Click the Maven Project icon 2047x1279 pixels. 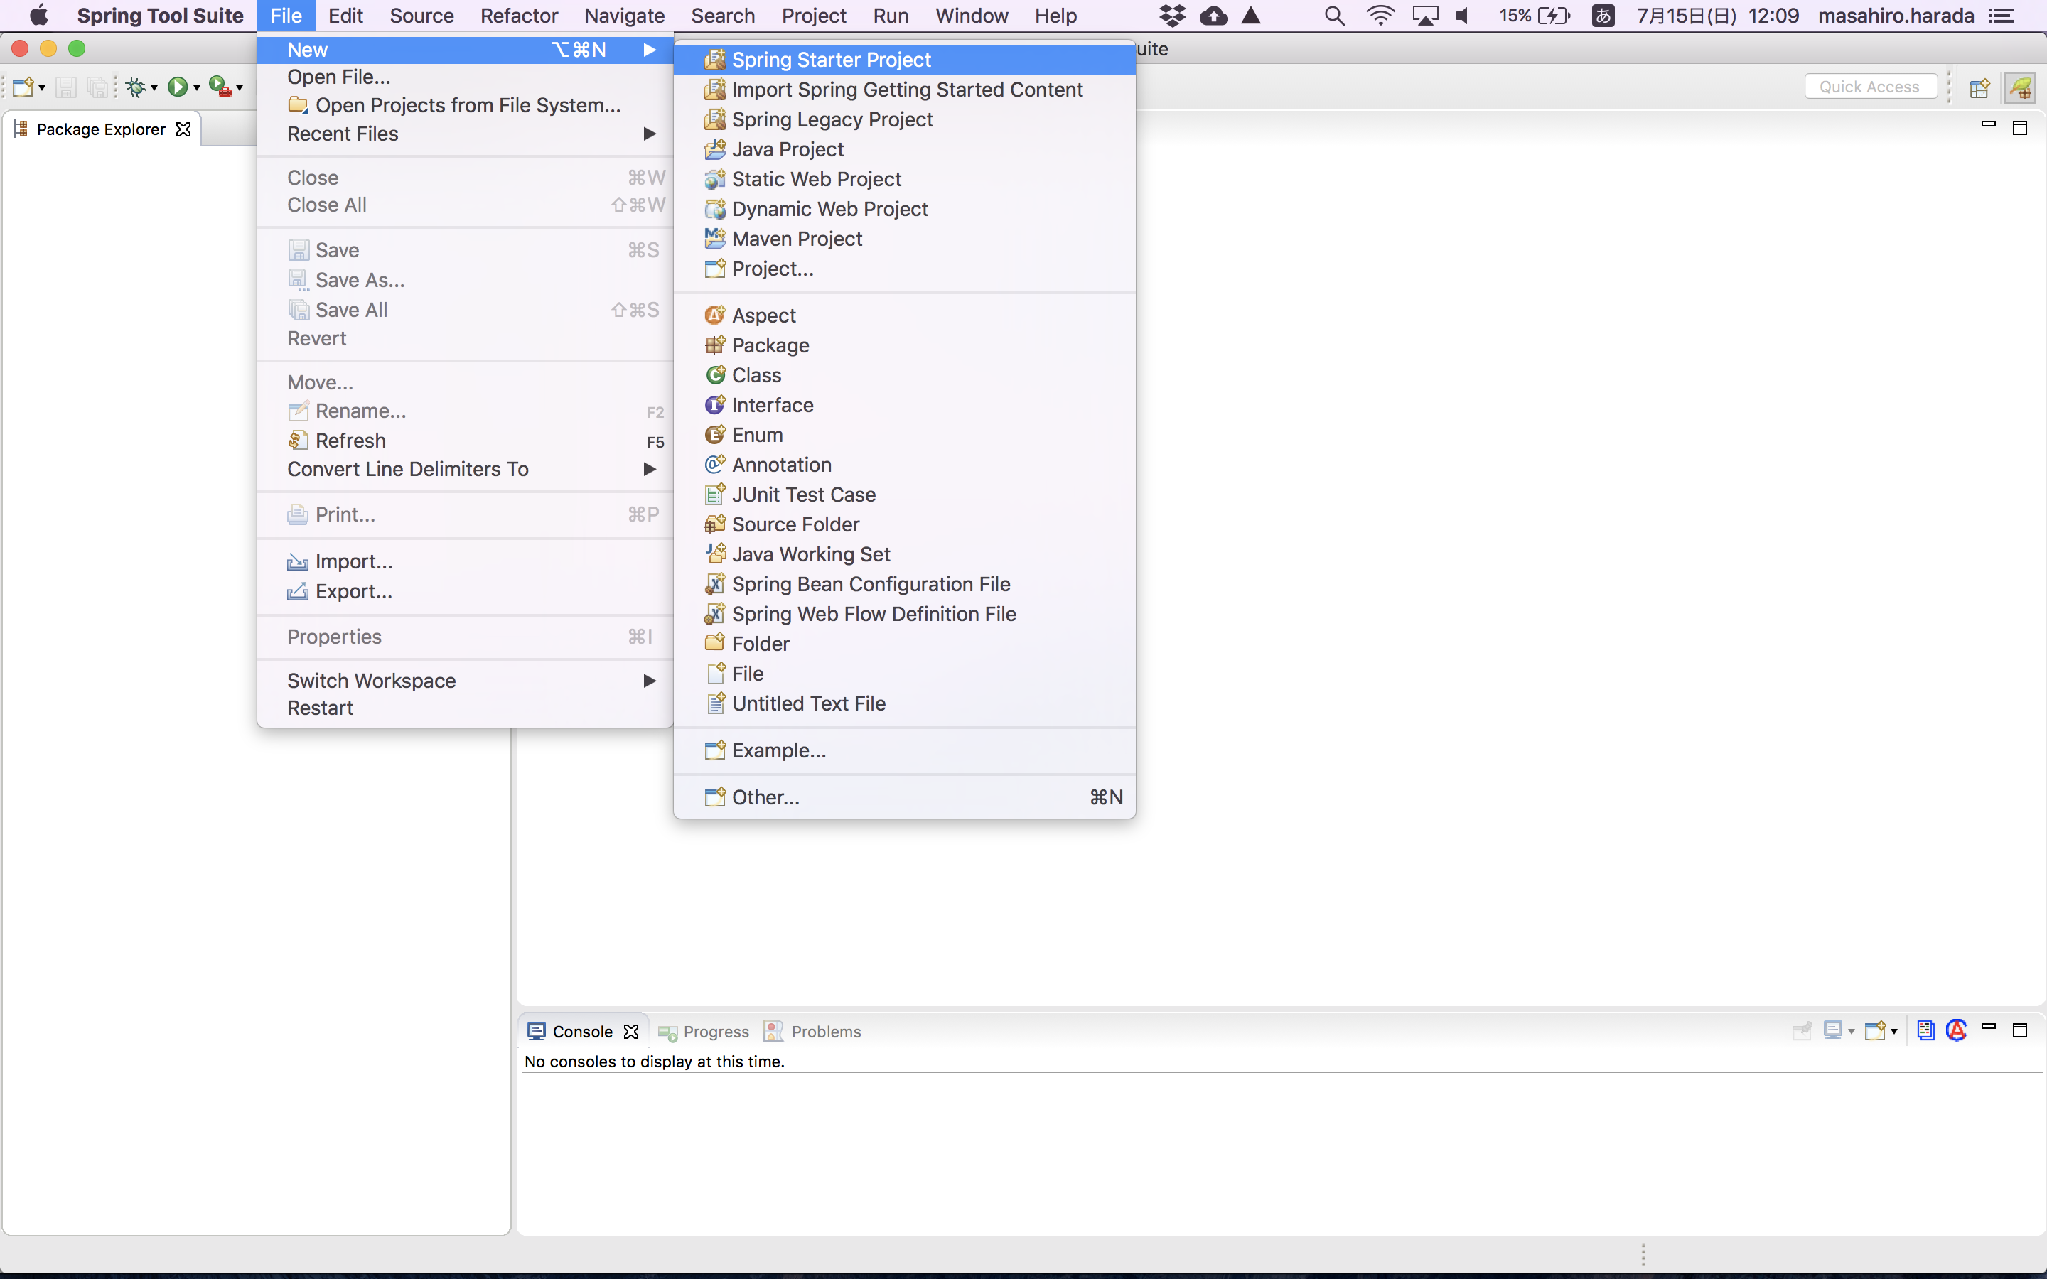pos(715,239)
